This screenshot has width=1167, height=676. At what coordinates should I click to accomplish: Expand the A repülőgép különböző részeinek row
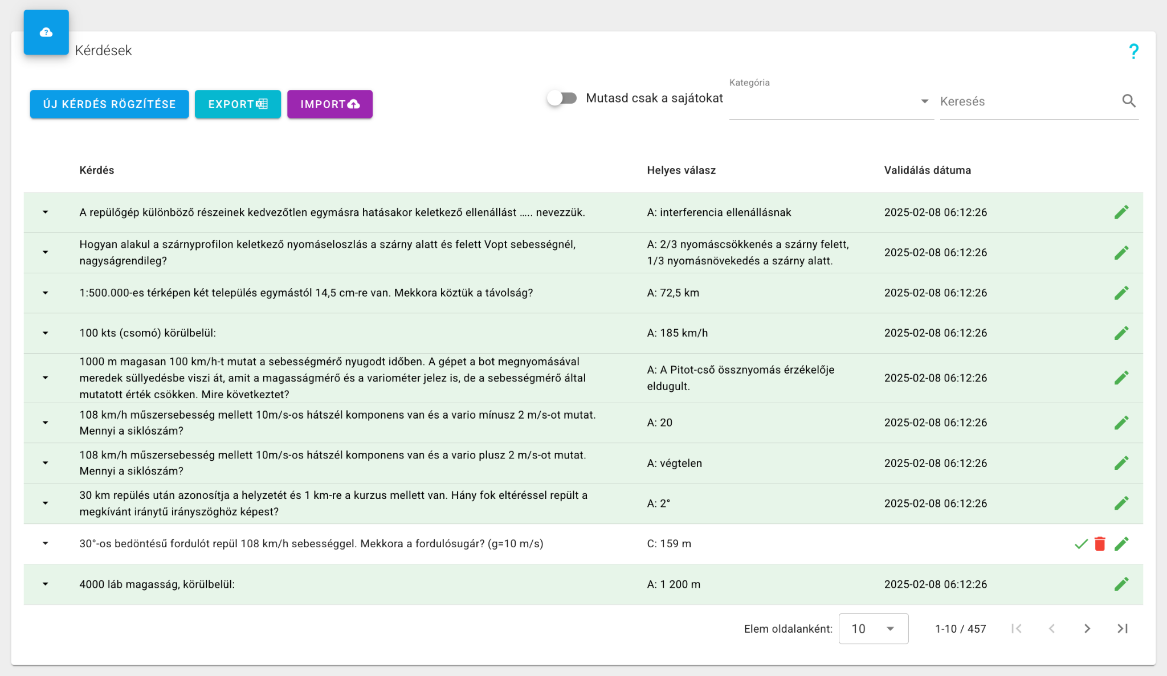46,212
